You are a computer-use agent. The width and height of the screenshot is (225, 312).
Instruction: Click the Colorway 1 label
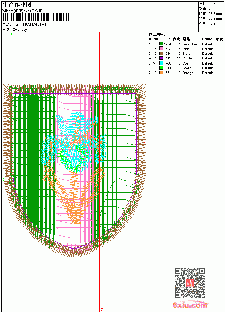(21, 30)
